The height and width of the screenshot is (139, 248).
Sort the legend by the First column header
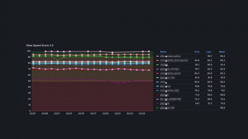click(197, 52)
